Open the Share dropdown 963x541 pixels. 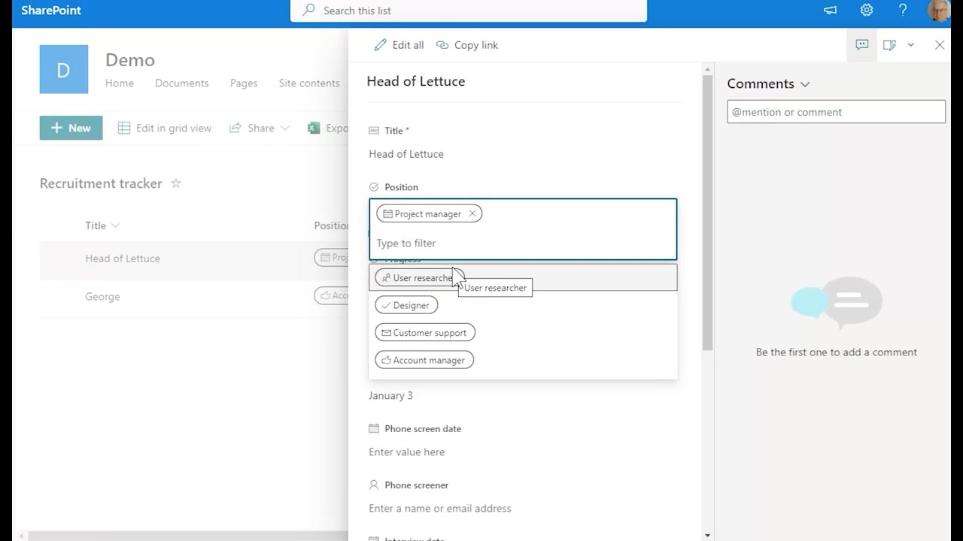tap(259, 128)
